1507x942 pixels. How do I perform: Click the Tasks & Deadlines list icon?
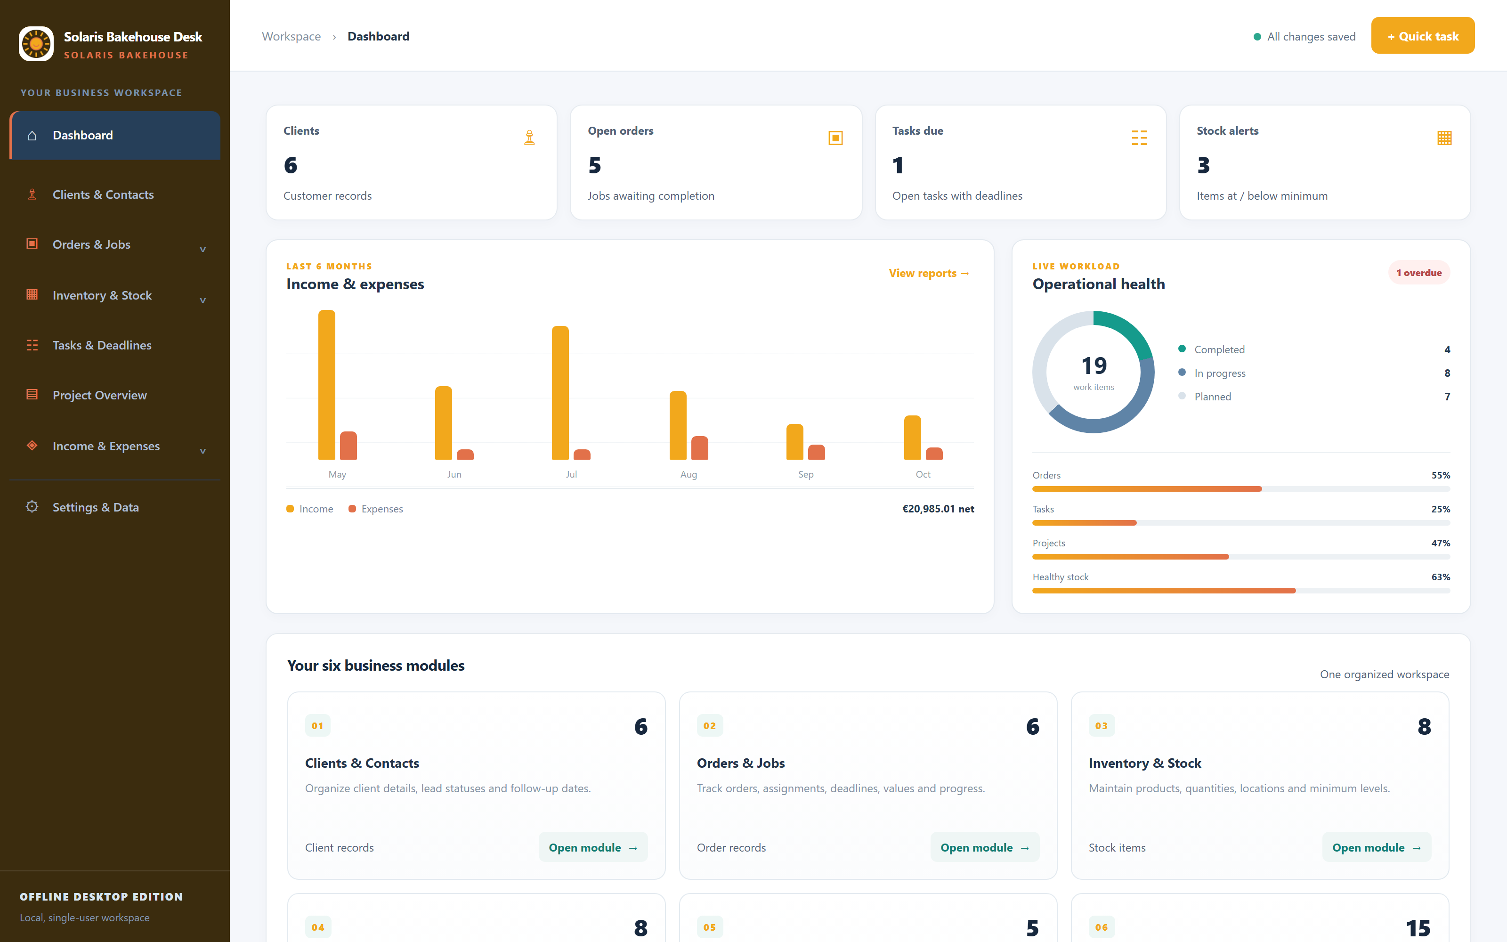point(32,345)
